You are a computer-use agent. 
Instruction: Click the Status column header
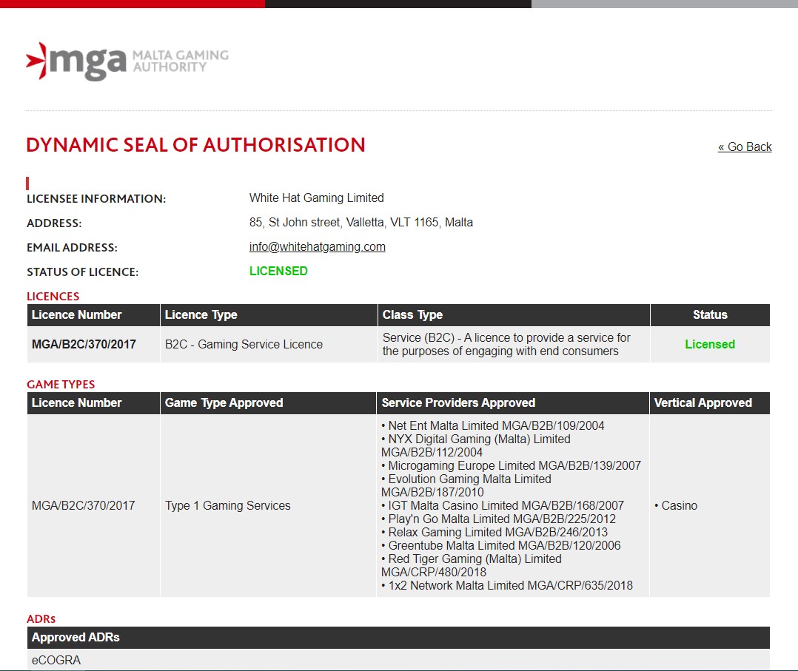pyautogui.click(x=710, y=315)
